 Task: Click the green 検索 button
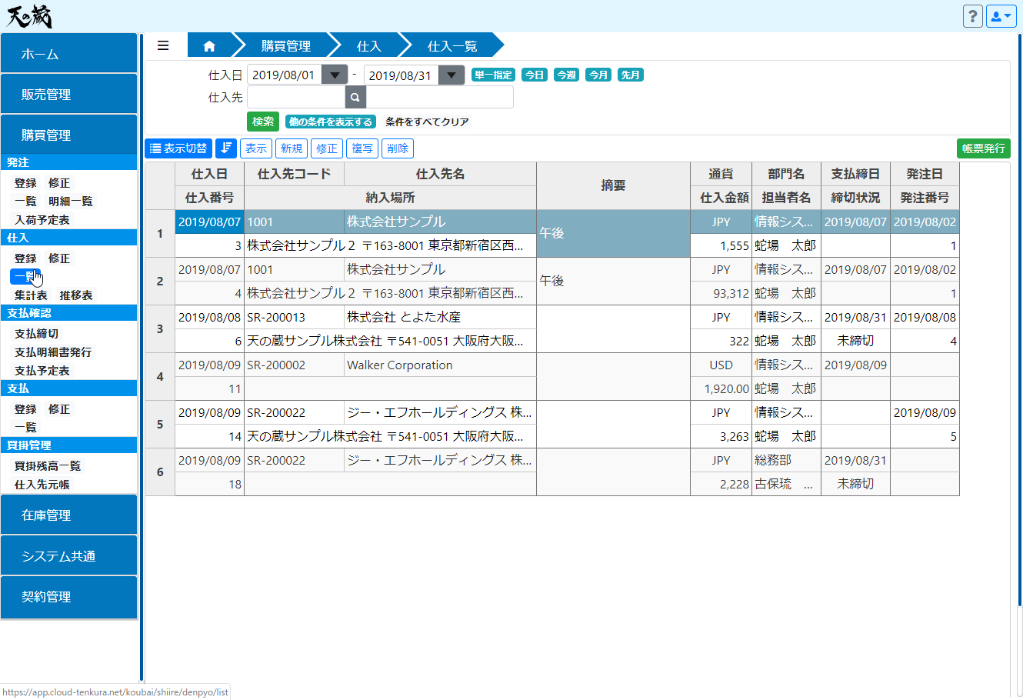[263, 122]
